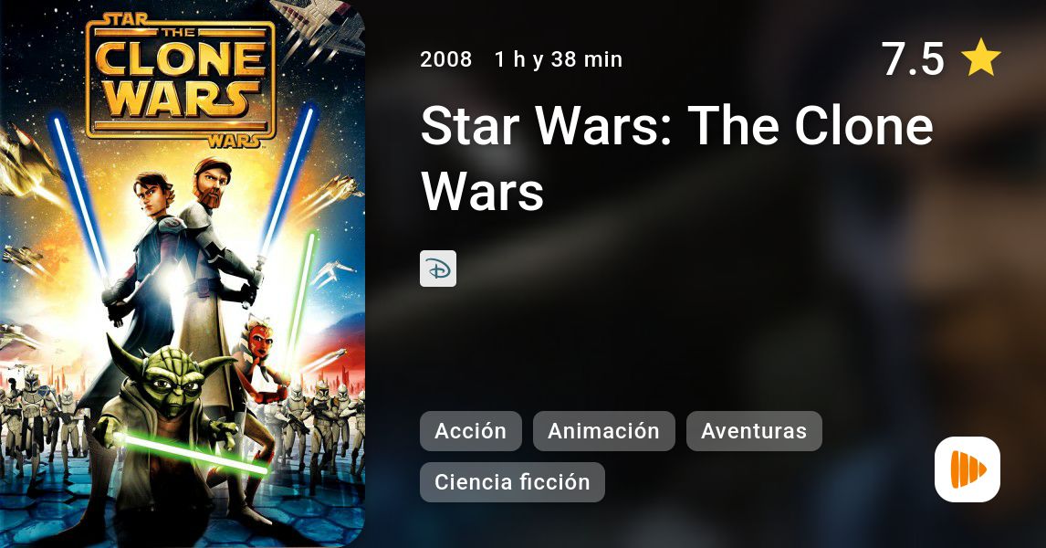Click the Star Wars: The Clone Wars title

676,158
